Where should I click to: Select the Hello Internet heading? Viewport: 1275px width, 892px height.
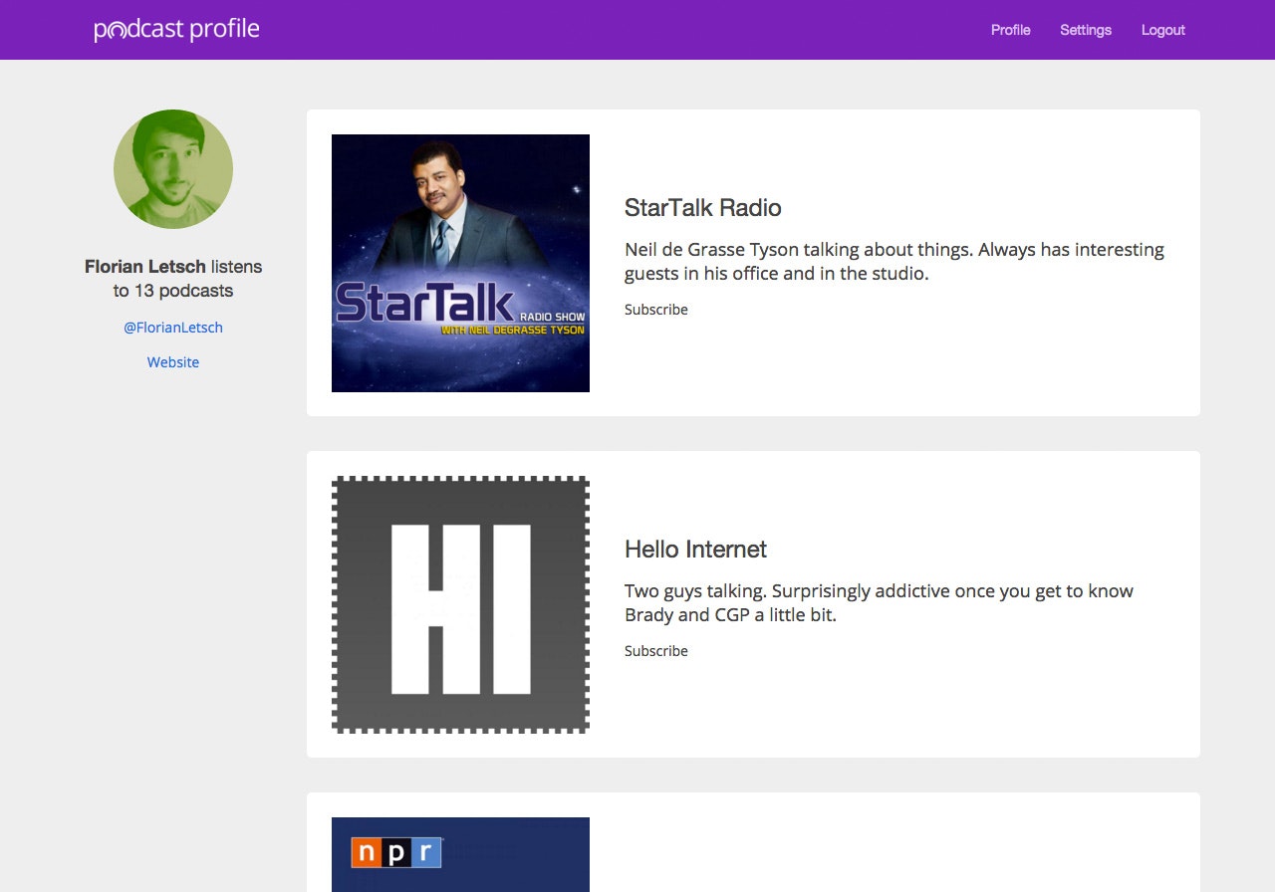coord(695,550)
